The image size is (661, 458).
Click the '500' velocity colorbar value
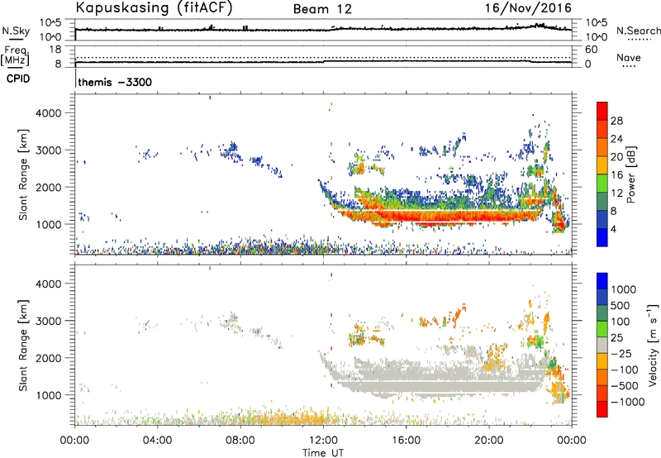621,306
